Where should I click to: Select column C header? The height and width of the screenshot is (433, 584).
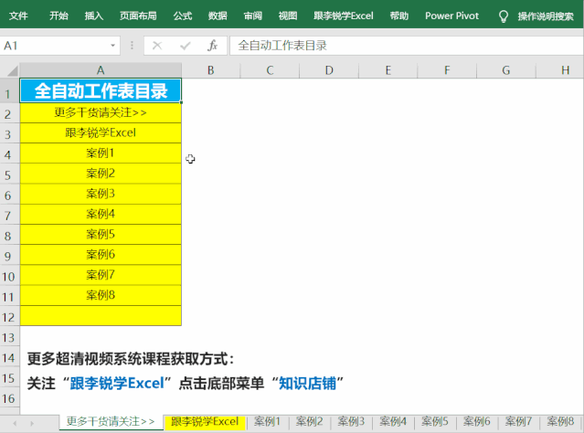click(270, 70)
